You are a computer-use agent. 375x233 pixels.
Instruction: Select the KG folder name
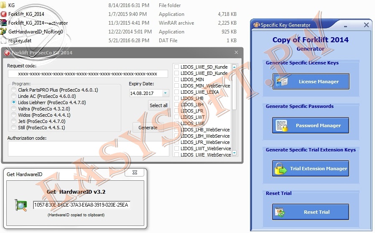coord(11,5)
